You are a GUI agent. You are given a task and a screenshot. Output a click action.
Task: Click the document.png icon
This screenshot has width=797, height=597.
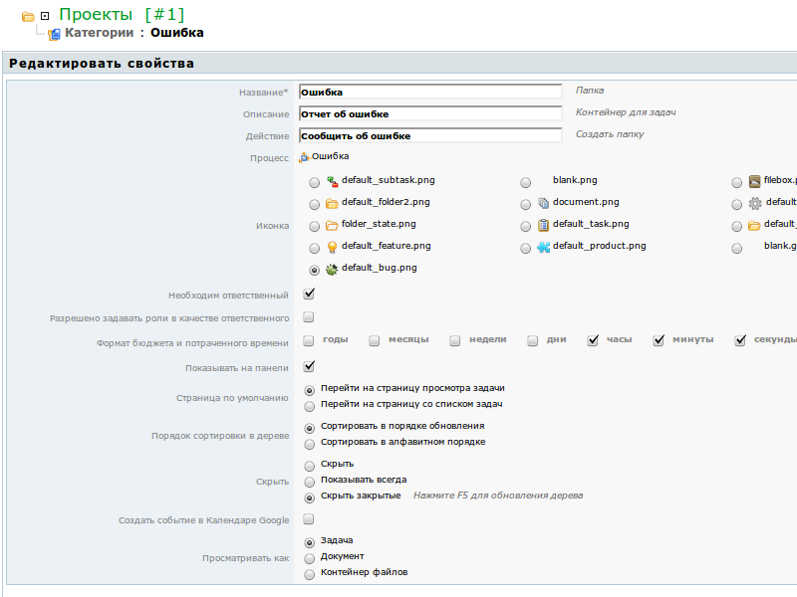coord(543,203)
